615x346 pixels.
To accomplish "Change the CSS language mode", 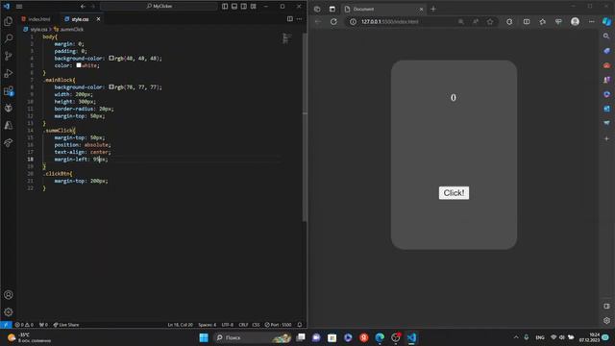I will point(256,325).
